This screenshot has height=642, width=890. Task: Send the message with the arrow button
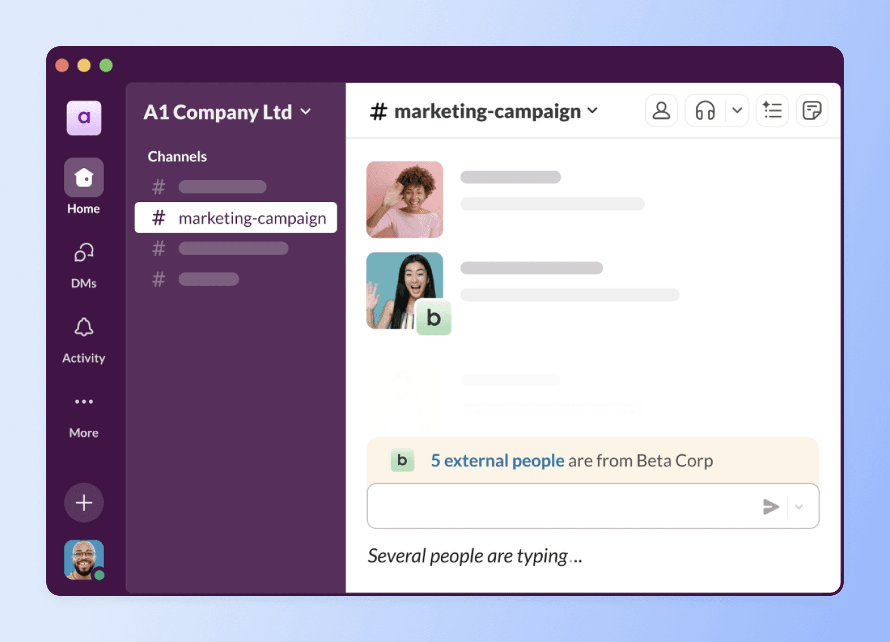pyautogui.click(x=771, y=506)
